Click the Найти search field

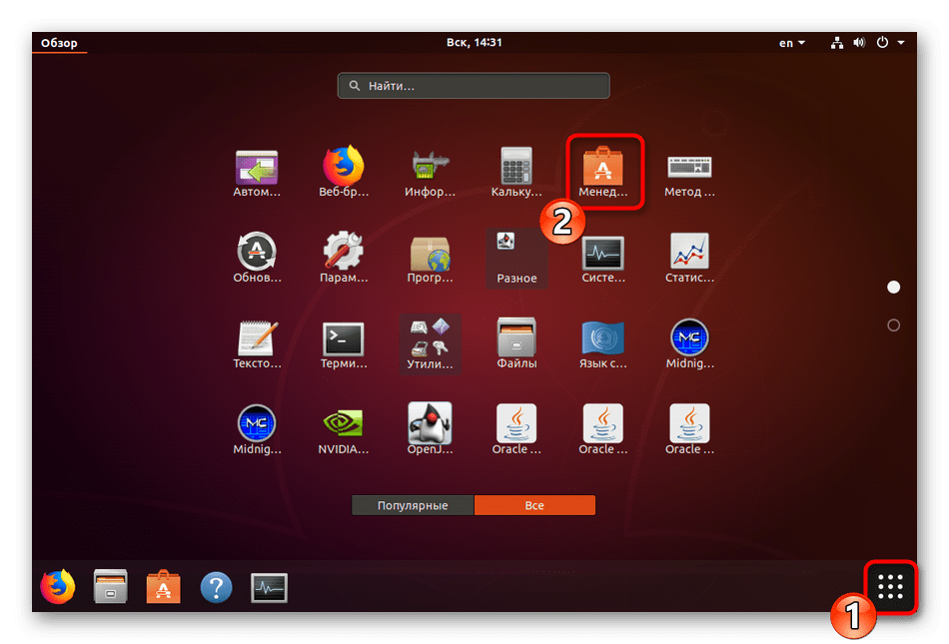tap(474, 86)
